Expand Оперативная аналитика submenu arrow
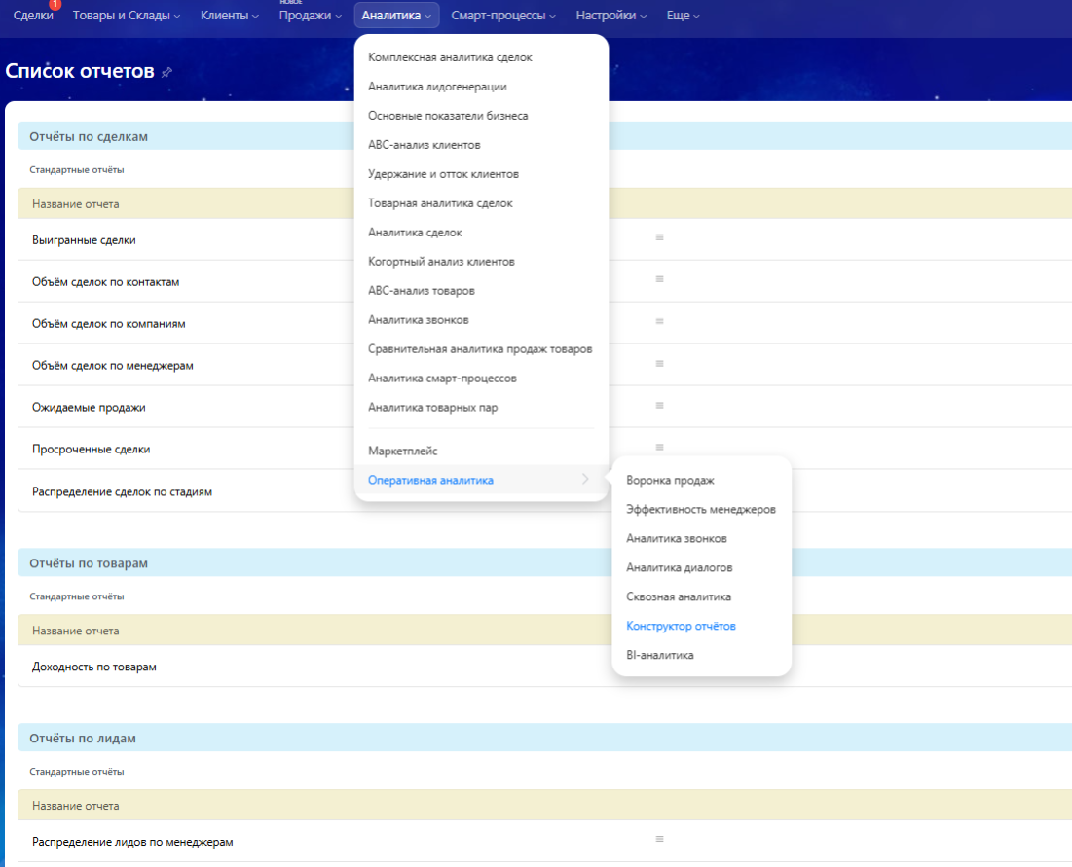1072x867 pixels. 585,479
